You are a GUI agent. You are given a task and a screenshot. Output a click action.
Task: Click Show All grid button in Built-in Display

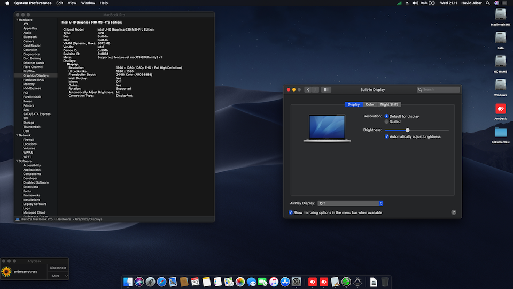[x=326, y=89]
